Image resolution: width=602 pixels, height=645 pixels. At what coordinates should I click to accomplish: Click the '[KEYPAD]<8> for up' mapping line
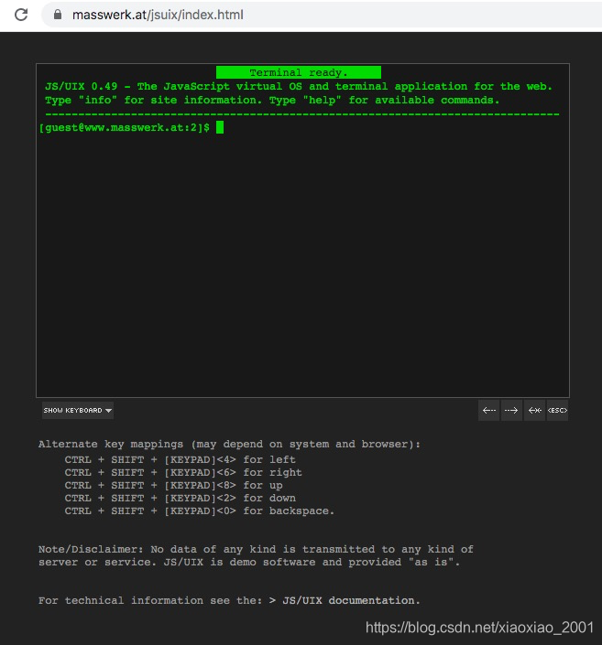click(x=173, y=486)
